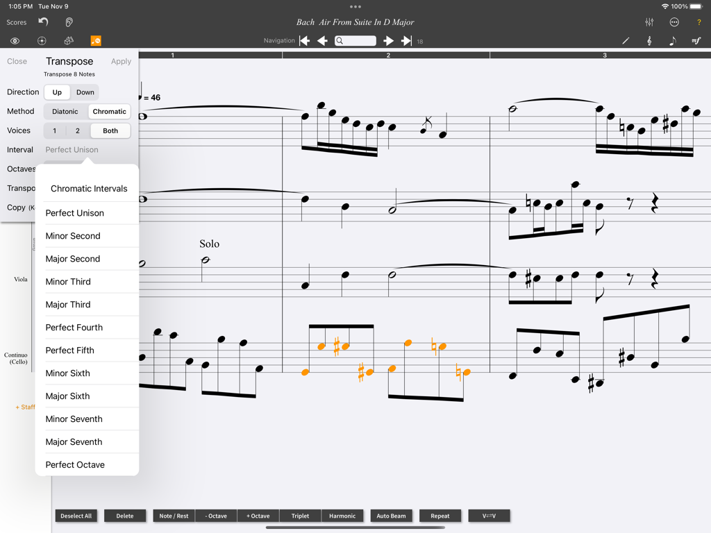Open the Interval dropdown showing Perfect Unison

point(72,149)
